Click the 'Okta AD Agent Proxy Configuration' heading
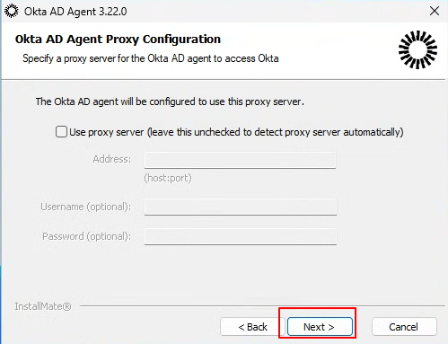This screenshot has height=344, width=448. [118, 40]
